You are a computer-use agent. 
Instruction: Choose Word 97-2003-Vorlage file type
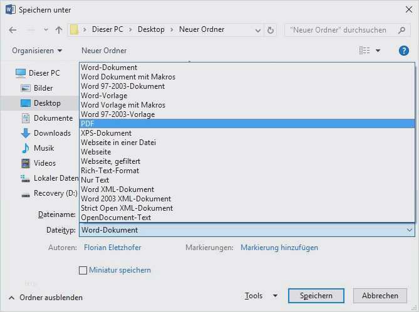[247, 114]
